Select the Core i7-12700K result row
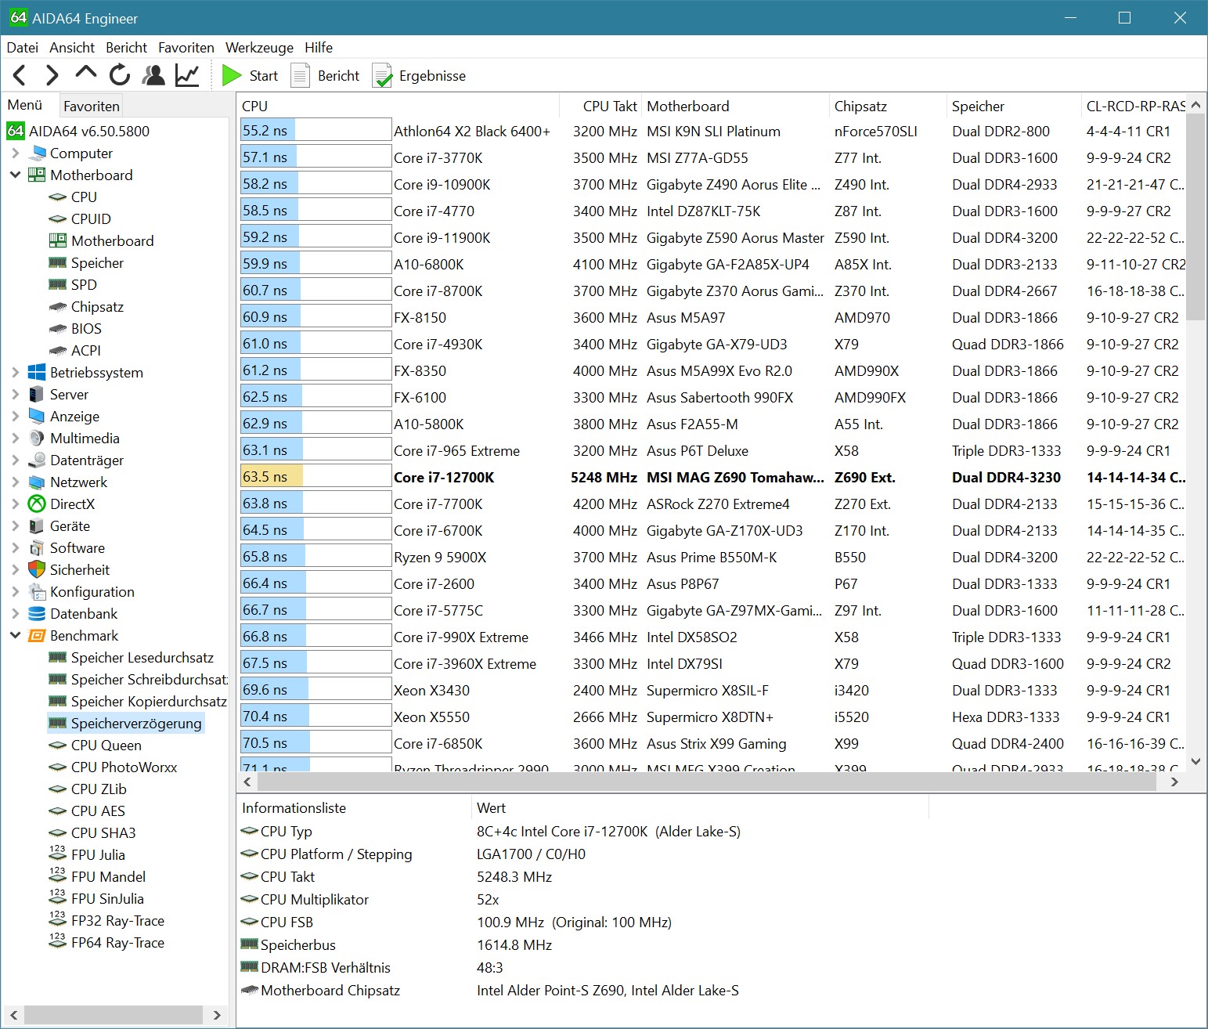The width and height of the screenshot is (1208, 1029). point(712,477)
